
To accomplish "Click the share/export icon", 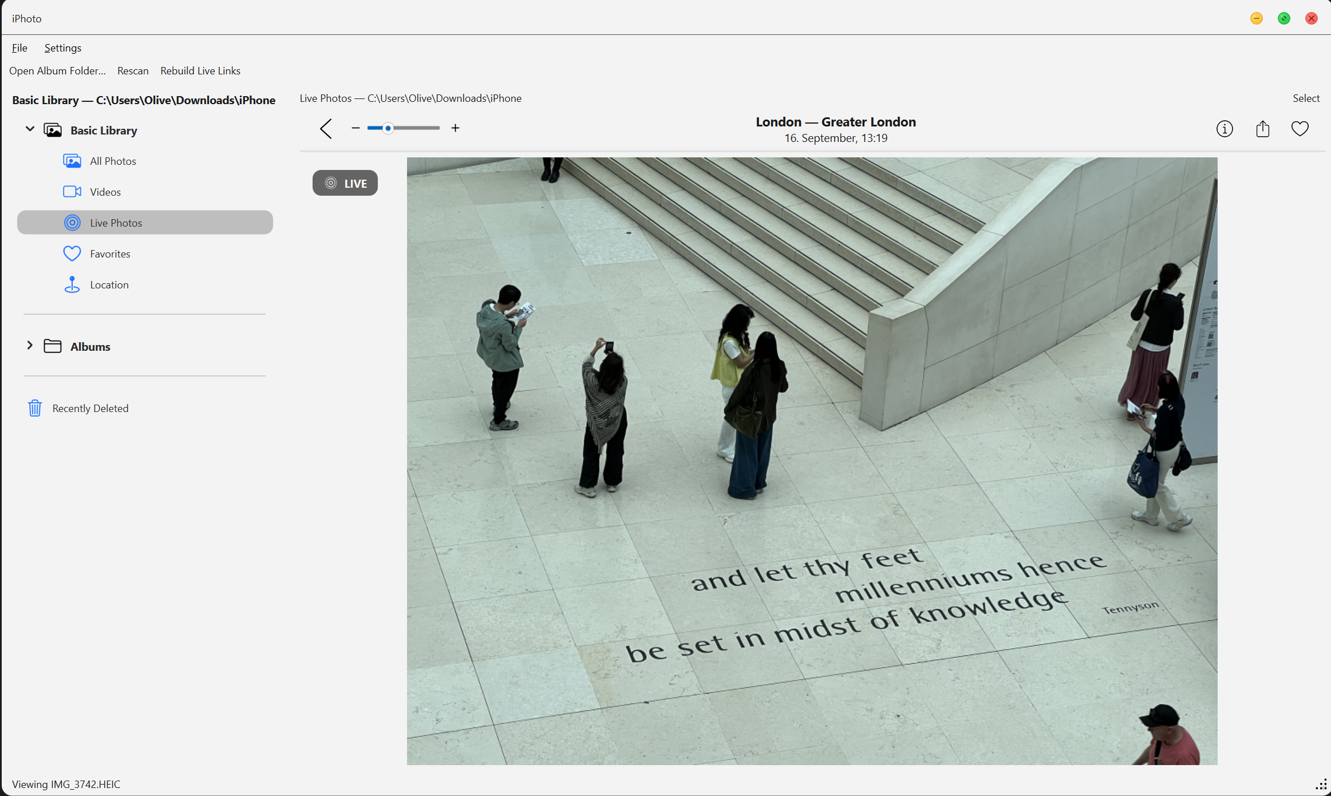I will [1263, 129].
